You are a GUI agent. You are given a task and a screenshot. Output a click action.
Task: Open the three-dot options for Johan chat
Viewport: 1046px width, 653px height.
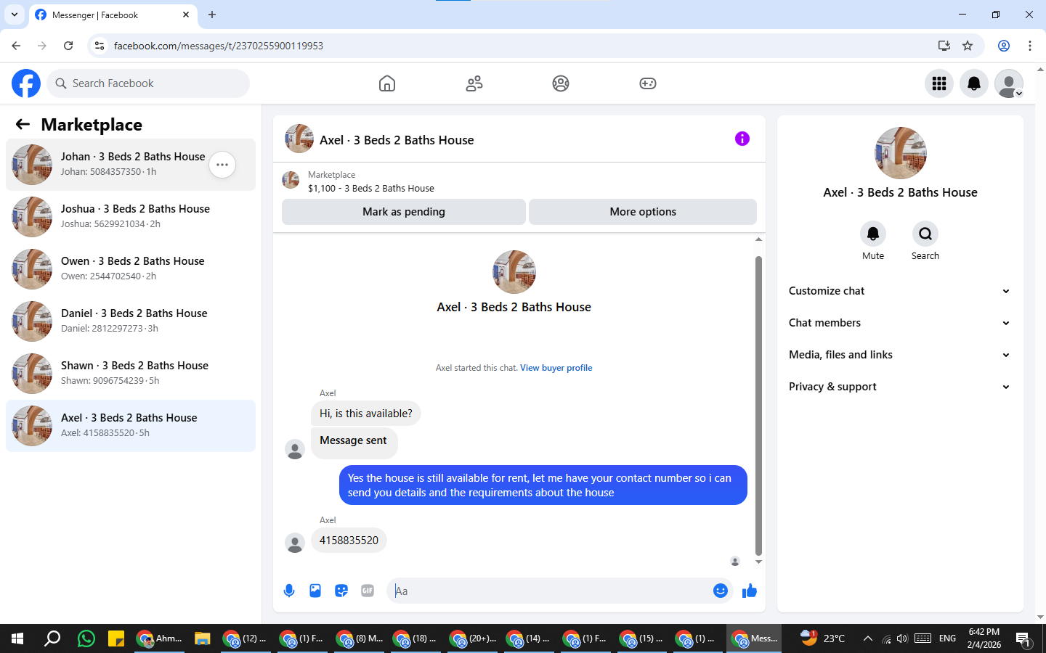tap(222, 165)
